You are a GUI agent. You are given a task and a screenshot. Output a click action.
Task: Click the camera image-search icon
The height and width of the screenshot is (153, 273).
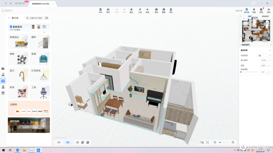click(47, 18)
